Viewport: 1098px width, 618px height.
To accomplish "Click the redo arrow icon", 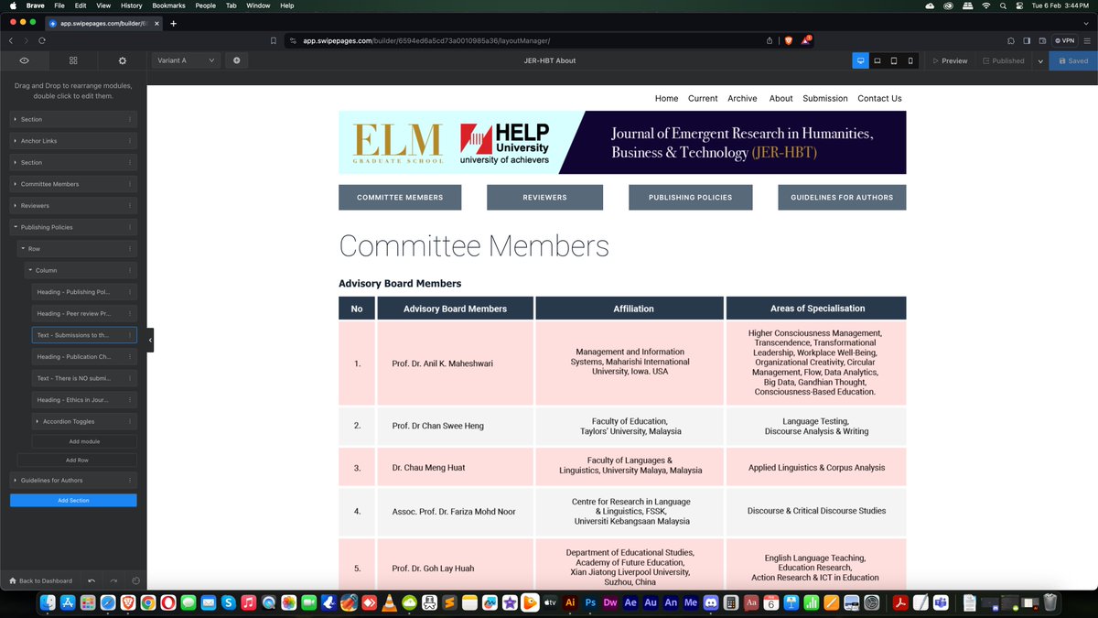I will click(x=113, y=580).
